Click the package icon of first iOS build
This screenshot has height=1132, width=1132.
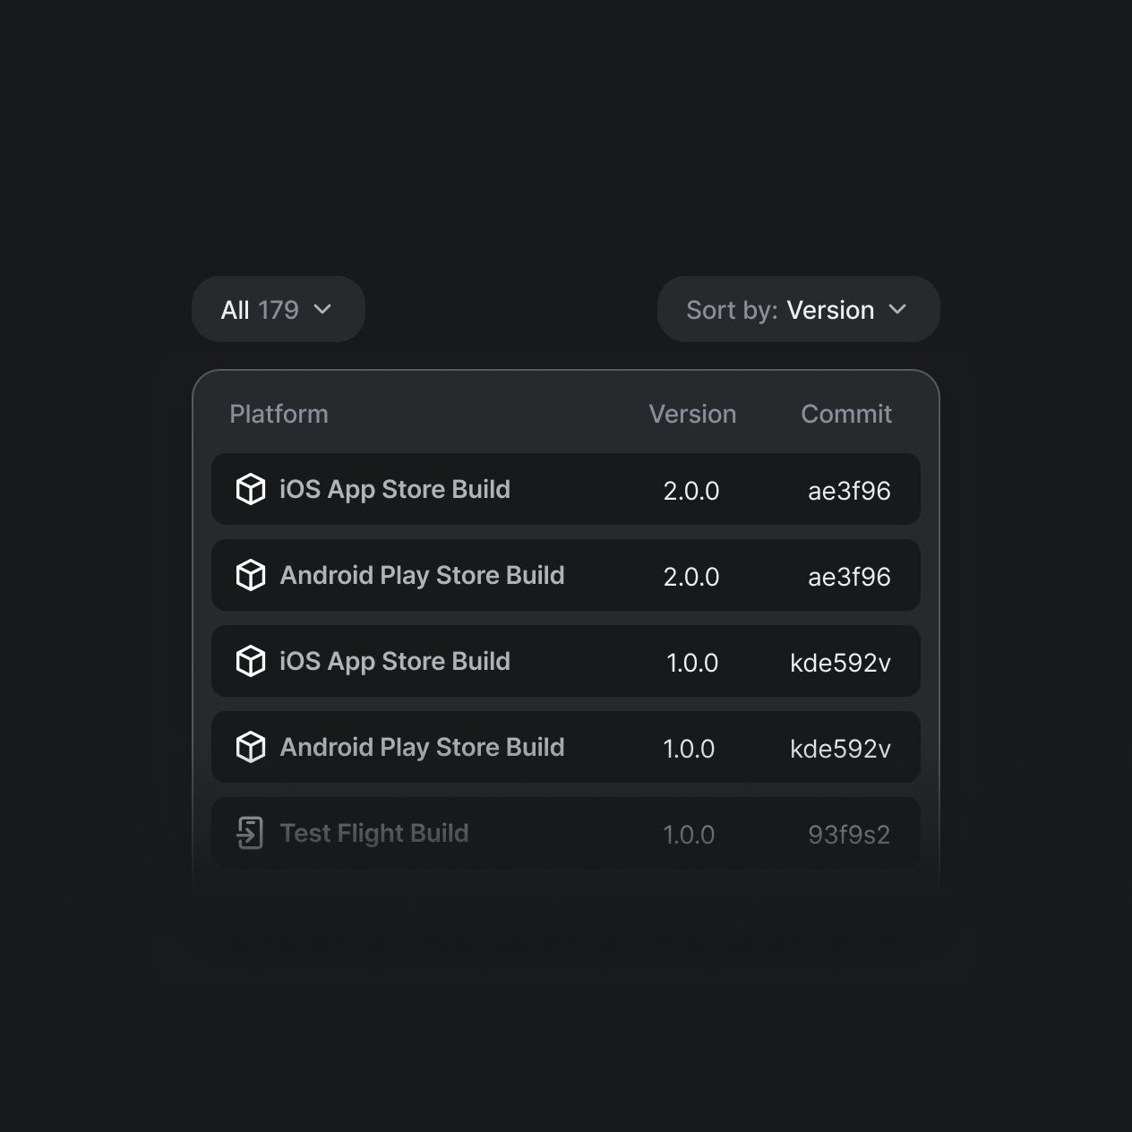(251, 489)
